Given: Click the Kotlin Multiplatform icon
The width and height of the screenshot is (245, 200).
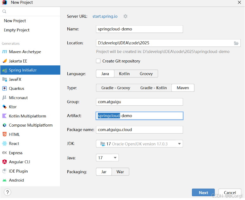Looking at the screenshot, I should [x=4, y=116].
